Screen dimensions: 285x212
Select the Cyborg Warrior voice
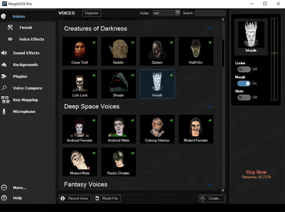pos(157,129)
